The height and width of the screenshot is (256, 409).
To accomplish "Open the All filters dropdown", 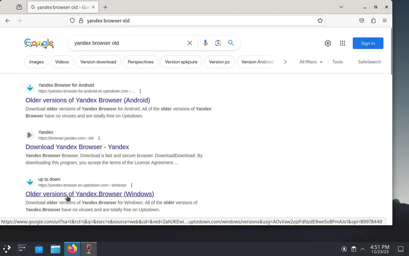I will pos(311,62).
